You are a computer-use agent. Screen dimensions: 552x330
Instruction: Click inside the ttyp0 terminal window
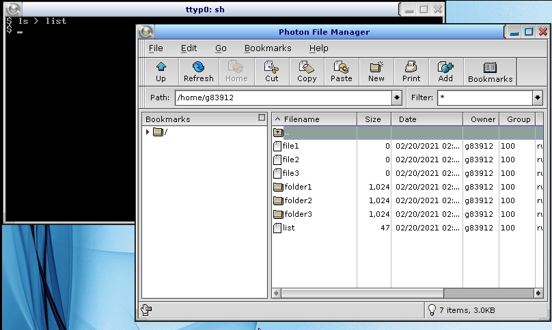click(70, 119)
